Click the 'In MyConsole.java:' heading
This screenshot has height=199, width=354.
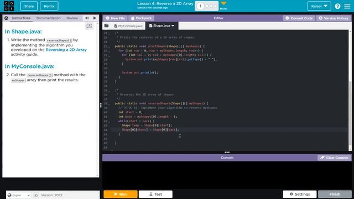(29, 66)
